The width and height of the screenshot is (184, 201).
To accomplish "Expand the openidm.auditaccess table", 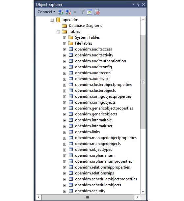I will tap(65, 50).
